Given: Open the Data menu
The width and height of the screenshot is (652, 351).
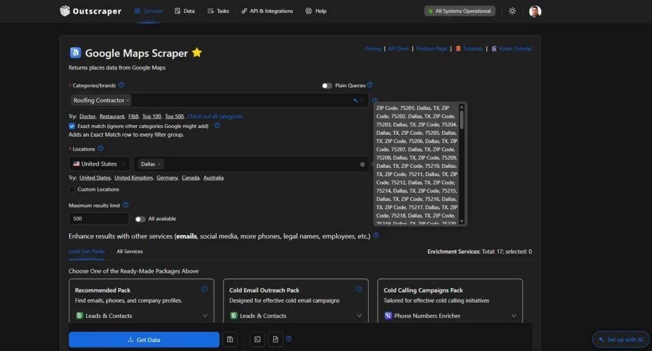Looking at the screenshot, I should (x=185, y=11).
